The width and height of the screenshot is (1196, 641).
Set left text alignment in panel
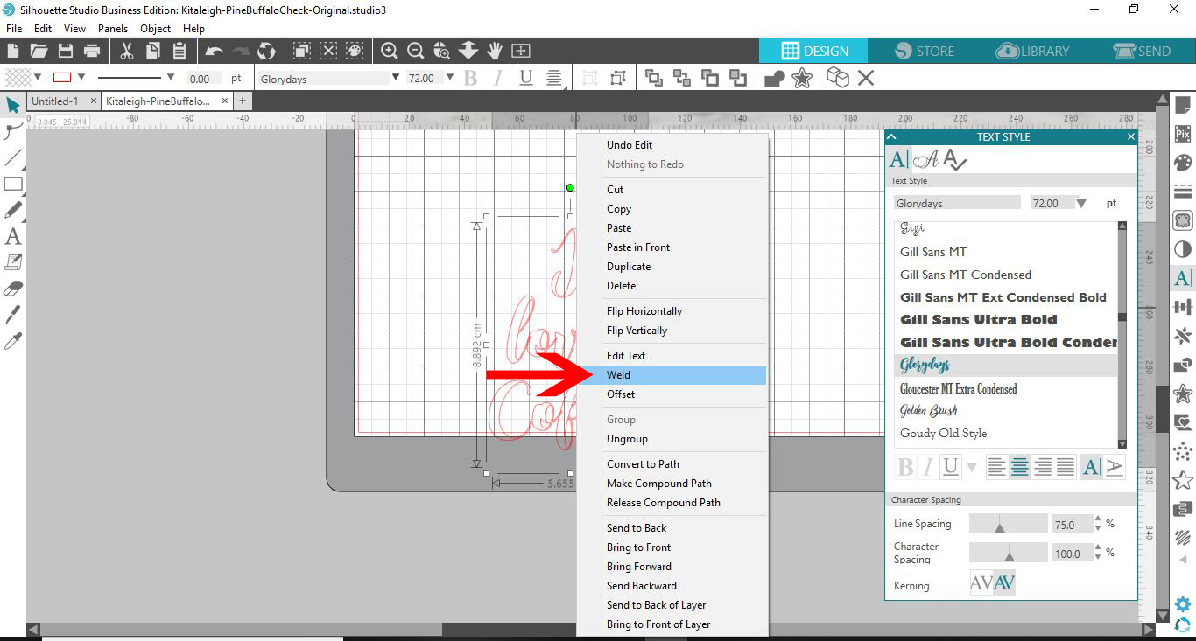coord(997,467)
